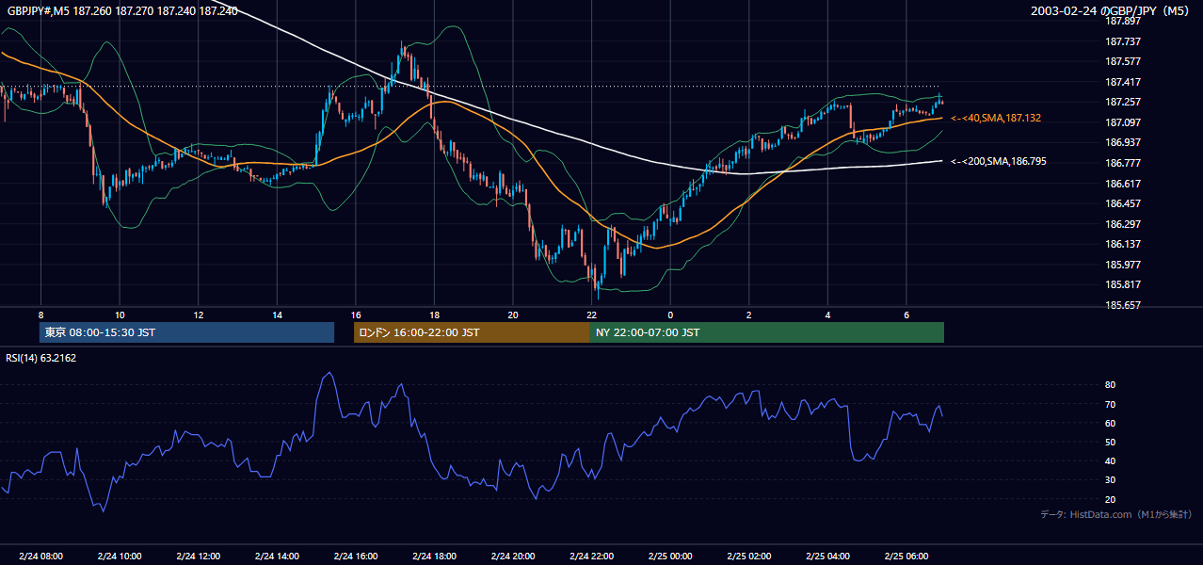Click the HistData.com data source credit
The height and width of the screenshot is (565, 1203).
[x=1116, y=514]
